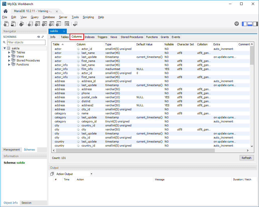Screen dimensions: 259x207
Task: Switch to the Management sidebar tab
Action: tap(12, 149)
